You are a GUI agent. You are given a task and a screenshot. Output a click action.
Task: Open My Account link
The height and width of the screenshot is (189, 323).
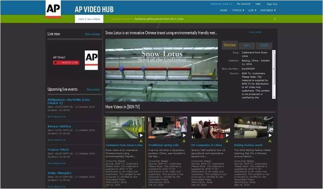(x=243, y=4)
